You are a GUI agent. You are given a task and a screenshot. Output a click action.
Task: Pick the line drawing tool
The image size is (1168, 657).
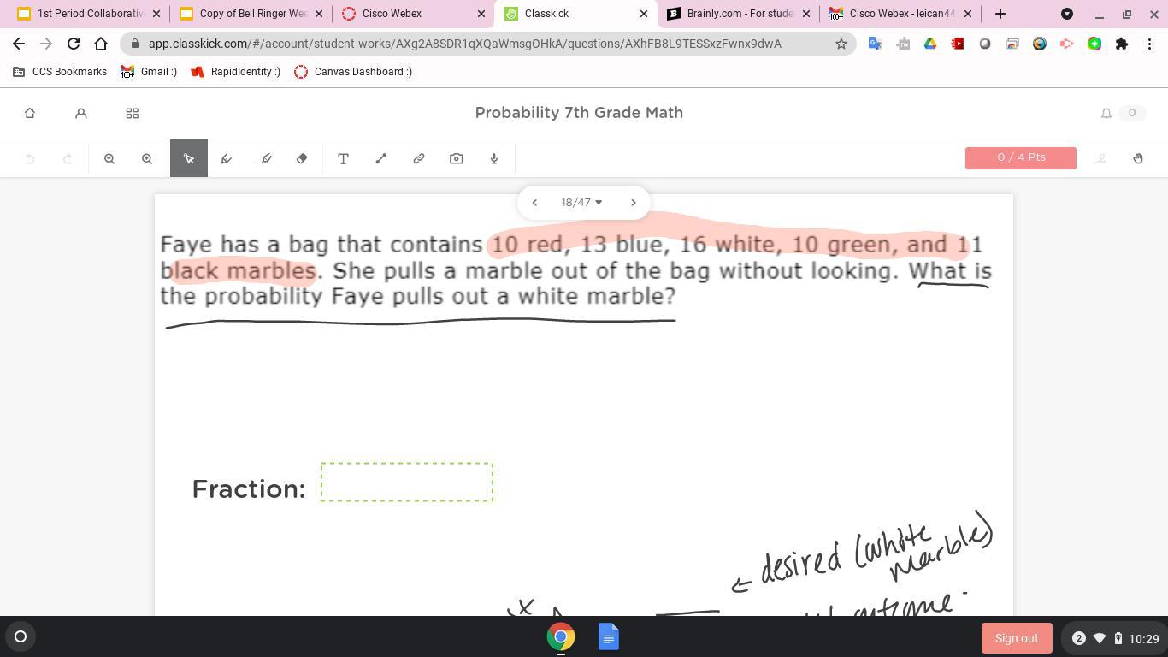point(381,158)
